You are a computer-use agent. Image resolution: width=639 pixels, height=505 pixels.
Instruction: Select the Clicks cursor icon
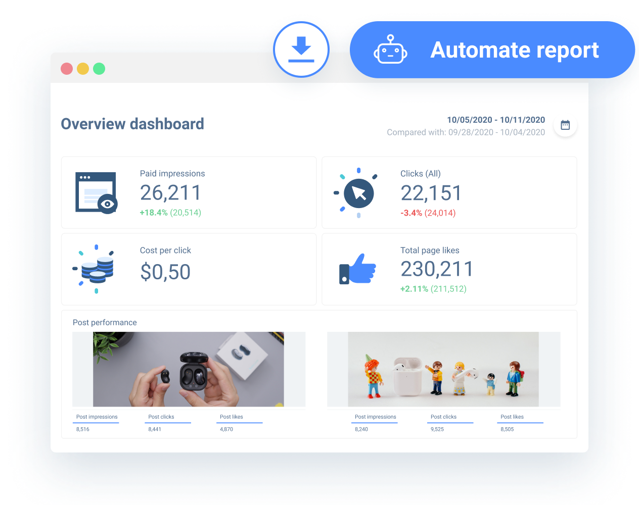(x=357, y=192)
